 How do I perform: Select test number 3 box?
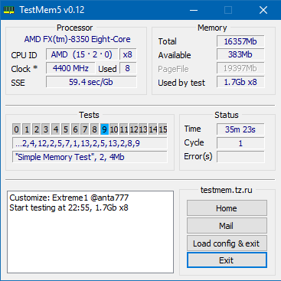click(x=46, y=129)
